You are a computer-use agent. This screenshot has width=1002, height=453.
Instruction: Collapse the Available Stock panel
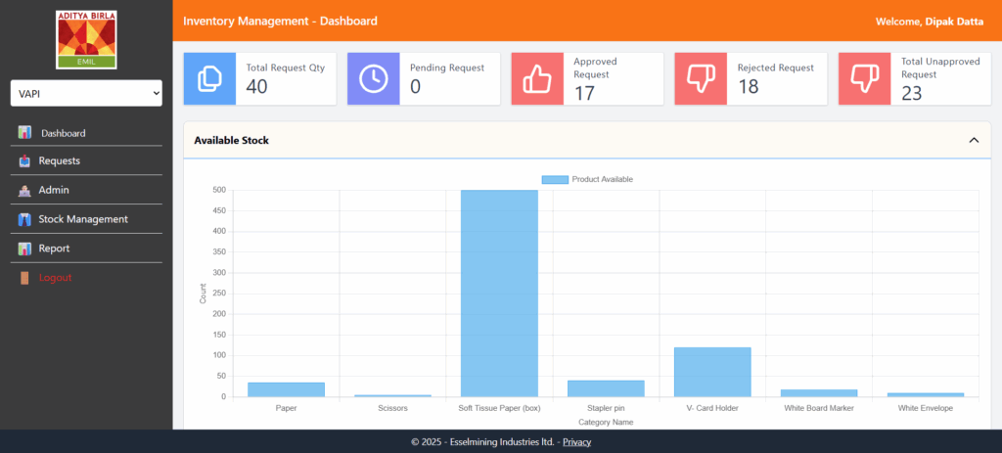(x=973, y=141)
